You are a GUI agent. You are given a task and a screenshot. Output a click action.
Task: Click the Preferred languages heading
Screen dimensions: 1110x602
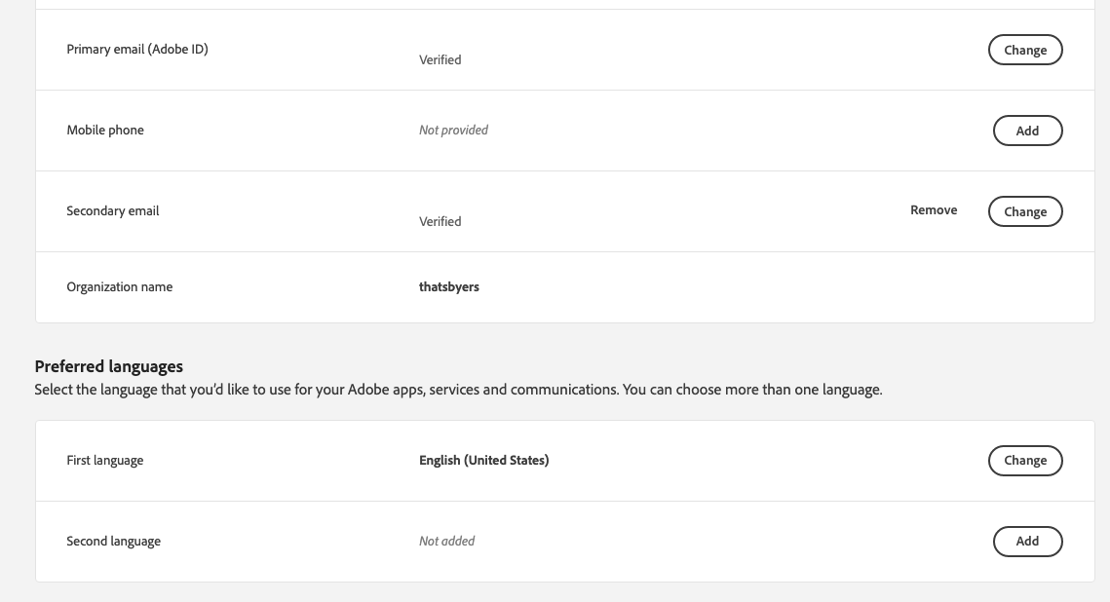(108, 366)
